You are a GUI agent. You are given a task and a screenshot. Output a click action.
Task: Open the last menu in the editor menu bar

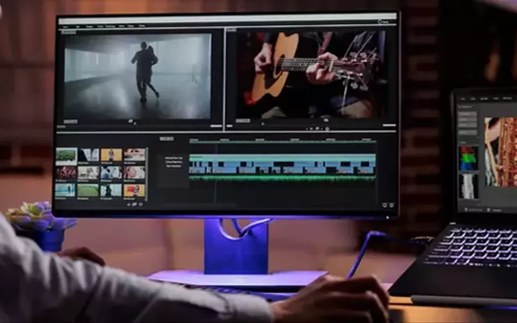tap(142, 26)
